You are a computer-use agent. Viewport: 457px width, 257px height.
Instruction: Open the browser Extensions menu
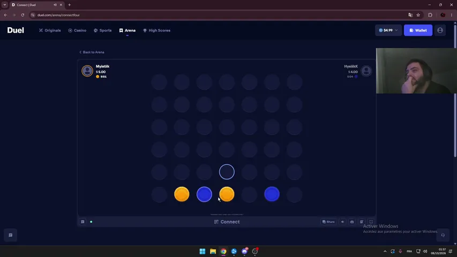click(x=430, y=15)
